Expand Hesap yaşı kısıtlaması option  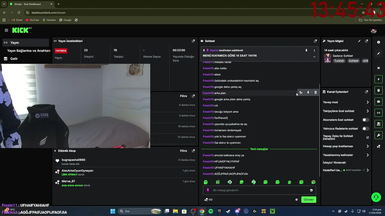click(x=346, y=146)
